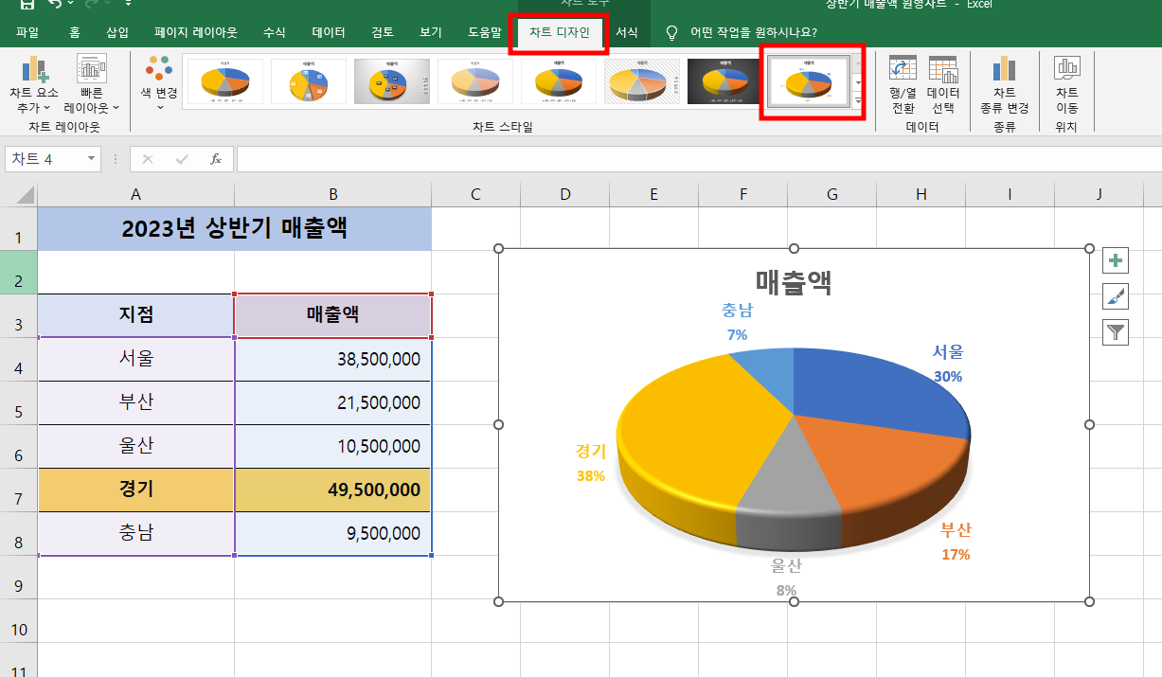This screenshot has width=1162, height=677.
Task: Open the name box dropdown arrow
Action: tap(91, 159)
